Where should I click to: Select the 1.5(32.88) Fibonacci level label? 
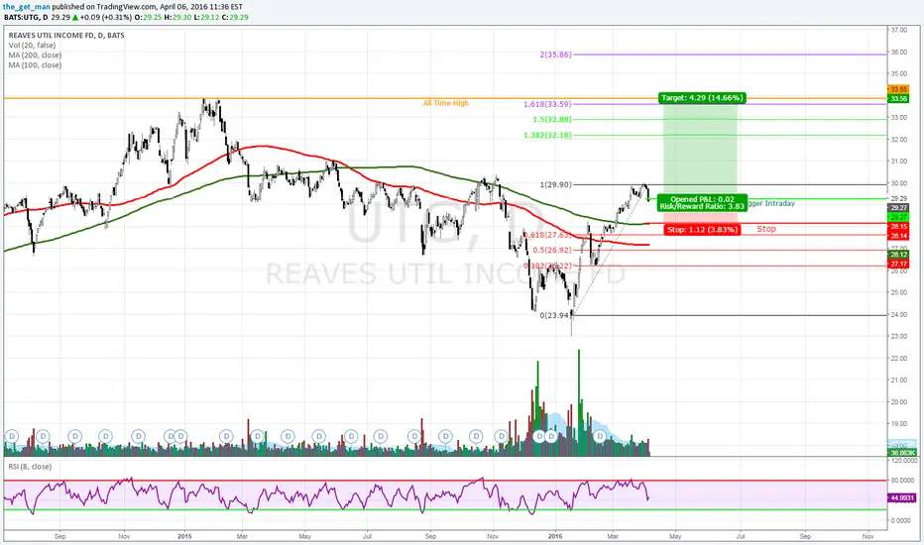coord(552,120)
